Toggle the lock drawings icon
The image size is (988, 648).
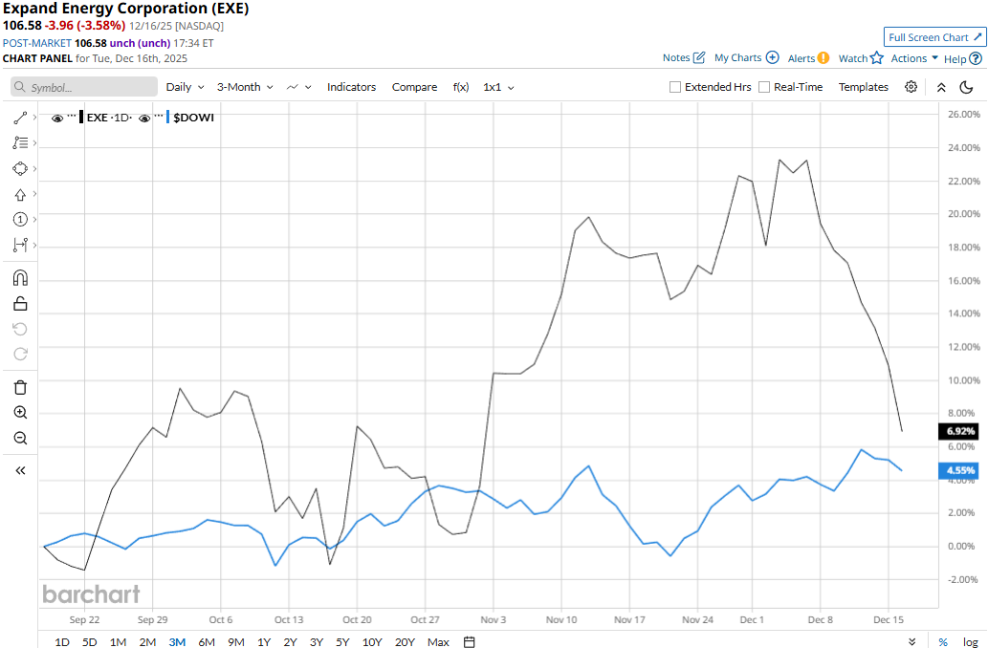(x=20, y=304)
